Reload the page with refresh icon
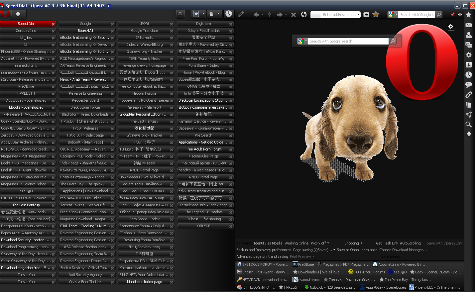The image size is (475, 292). point(304,14)
